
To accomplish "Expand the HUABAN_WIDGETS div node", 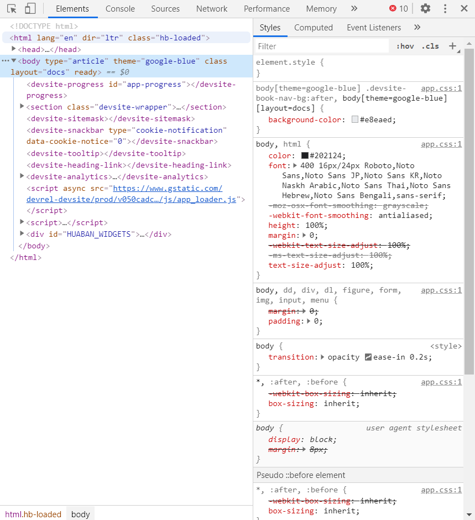I will [x=22, y=233].
